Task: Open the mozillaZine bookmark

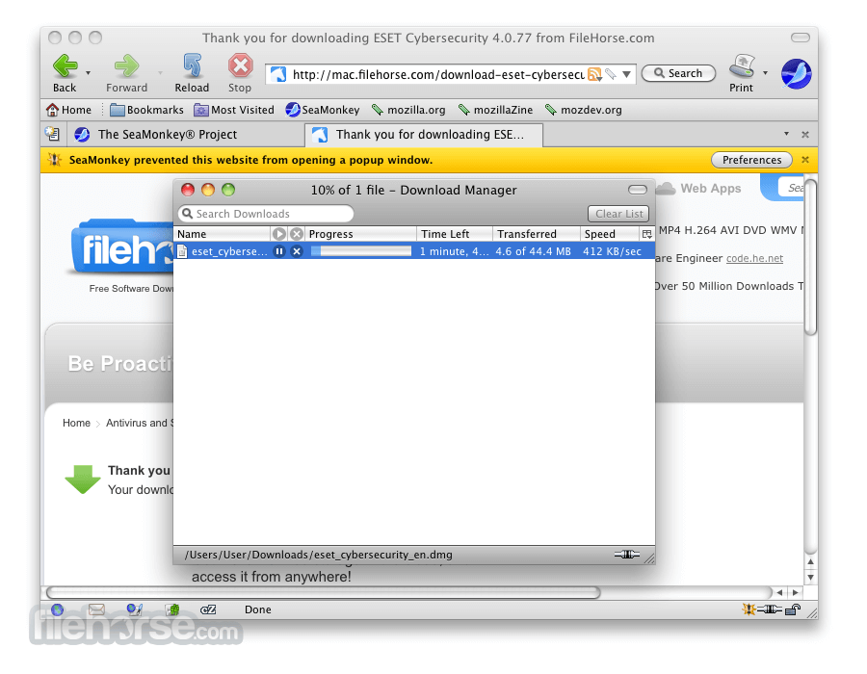Action: click(495, 110)
